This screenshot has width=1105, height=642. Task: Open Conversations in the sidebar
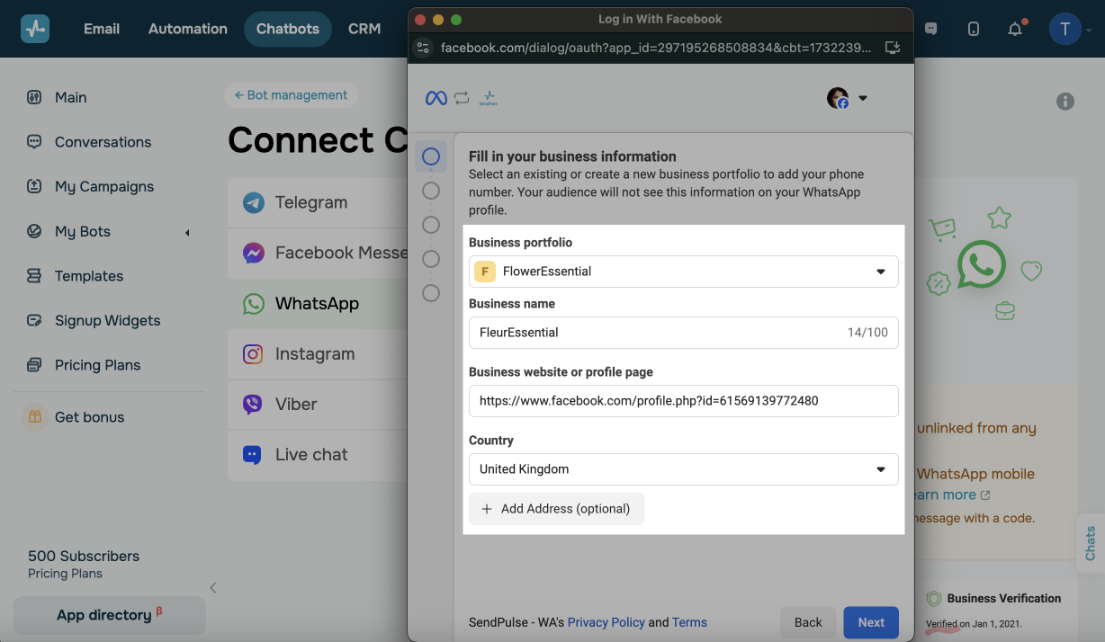click(103, 142)
